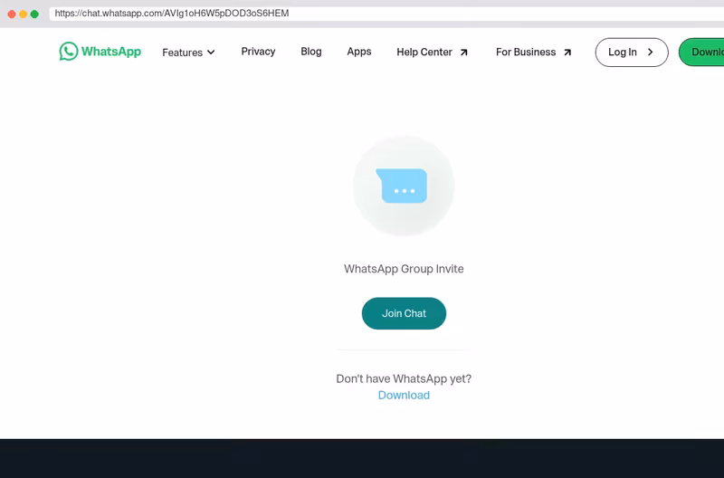Open the Apps page
The height and width of the screenshot is (478, 724).
point(359,52)
